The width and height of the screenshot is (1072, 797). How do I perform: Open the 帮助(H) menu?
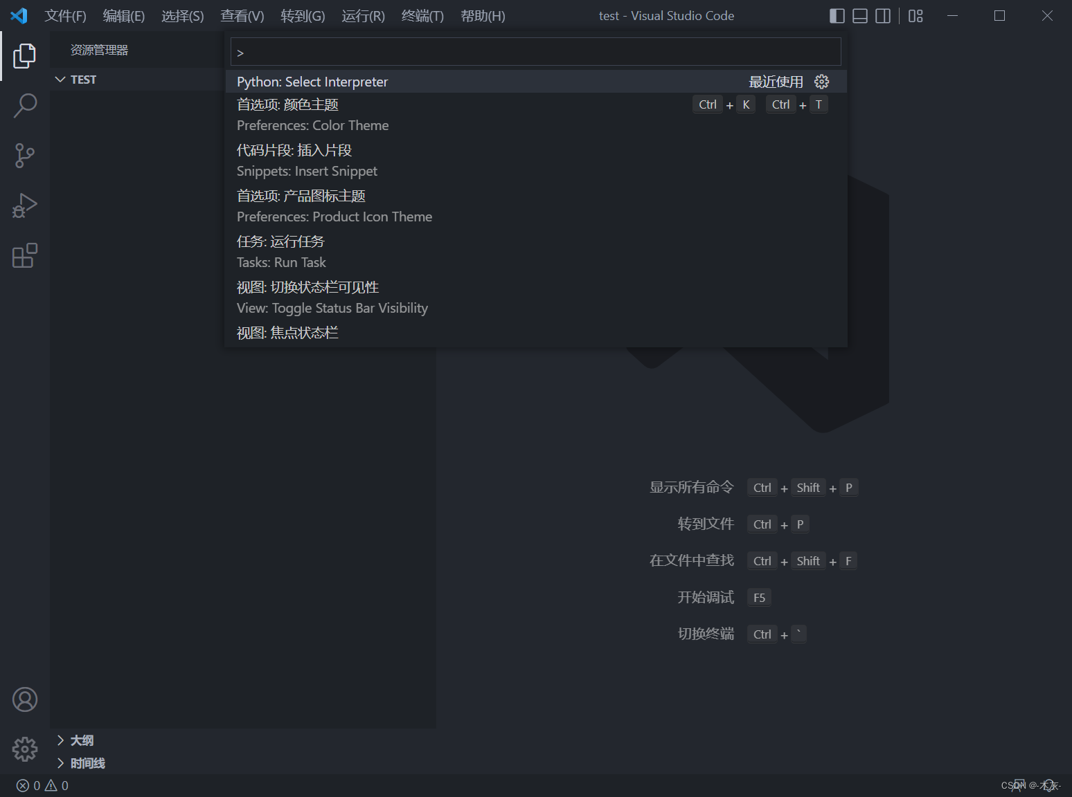483,16
